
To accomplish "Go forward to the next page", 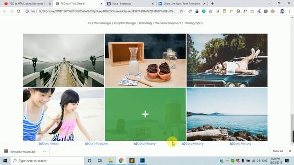I will (x=11, y=11).
